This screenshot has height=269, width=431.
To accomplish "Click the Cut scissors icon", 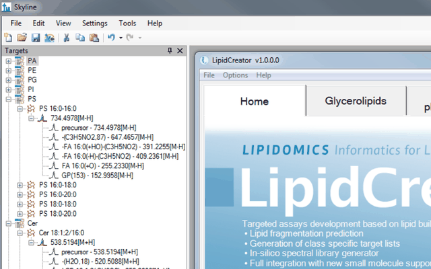I will tap(66, 38).
